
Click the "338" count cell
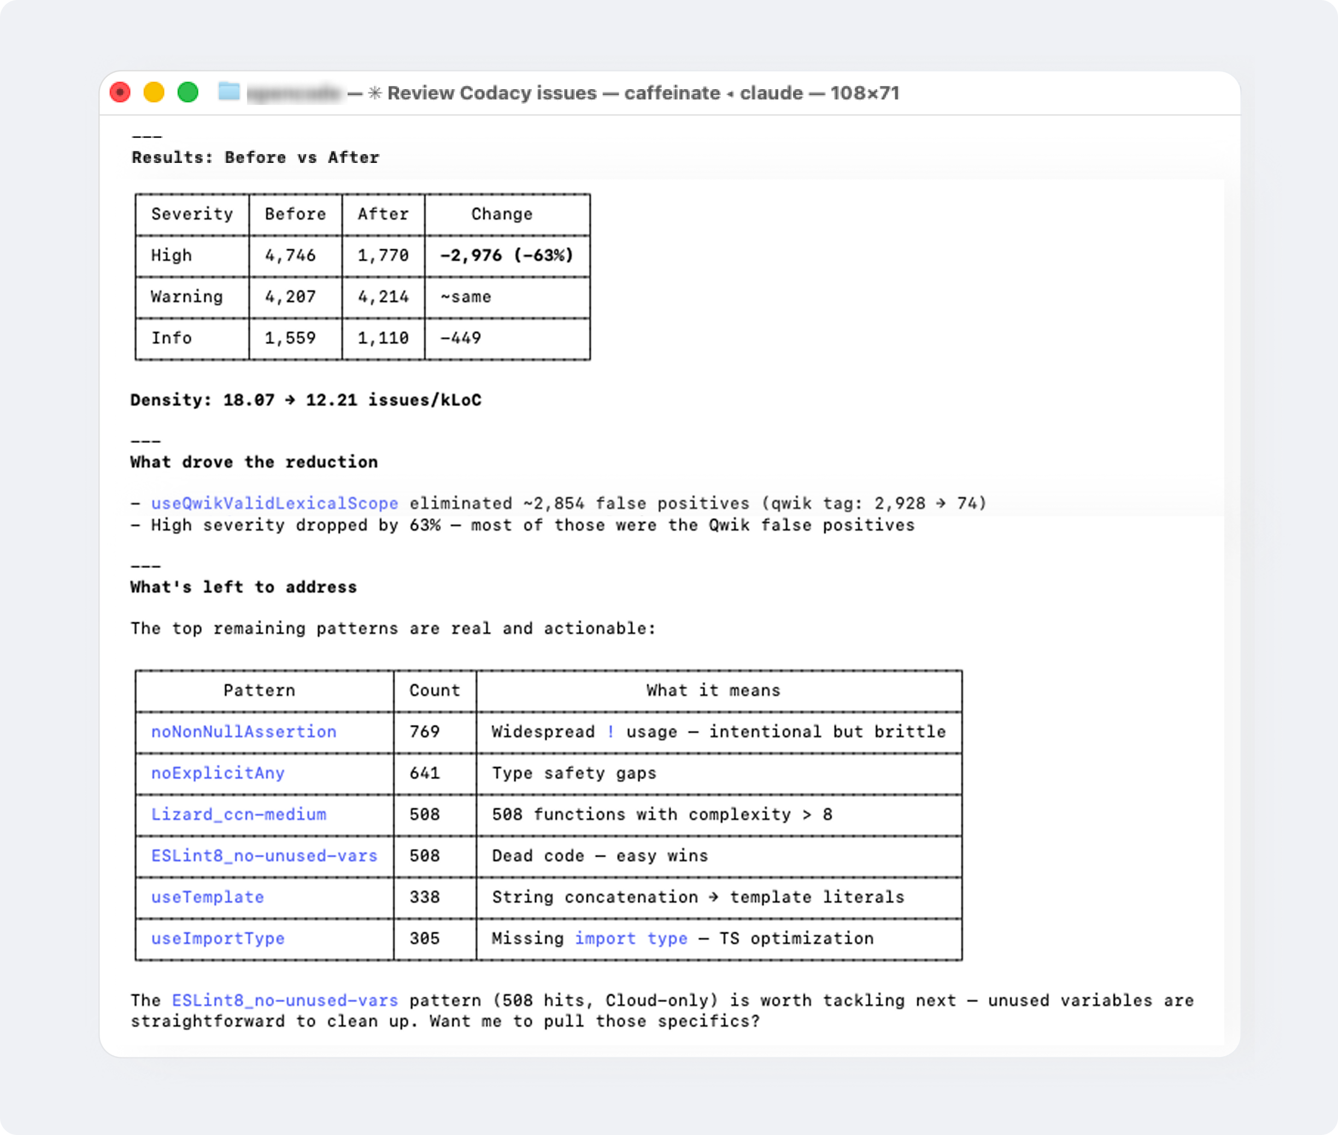tap(425, 897)
